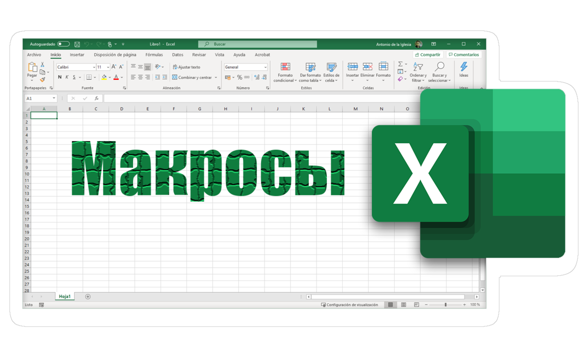Select bottom vertical alignment
Viewport: 581px width, 338px height.
pos(148,67)
